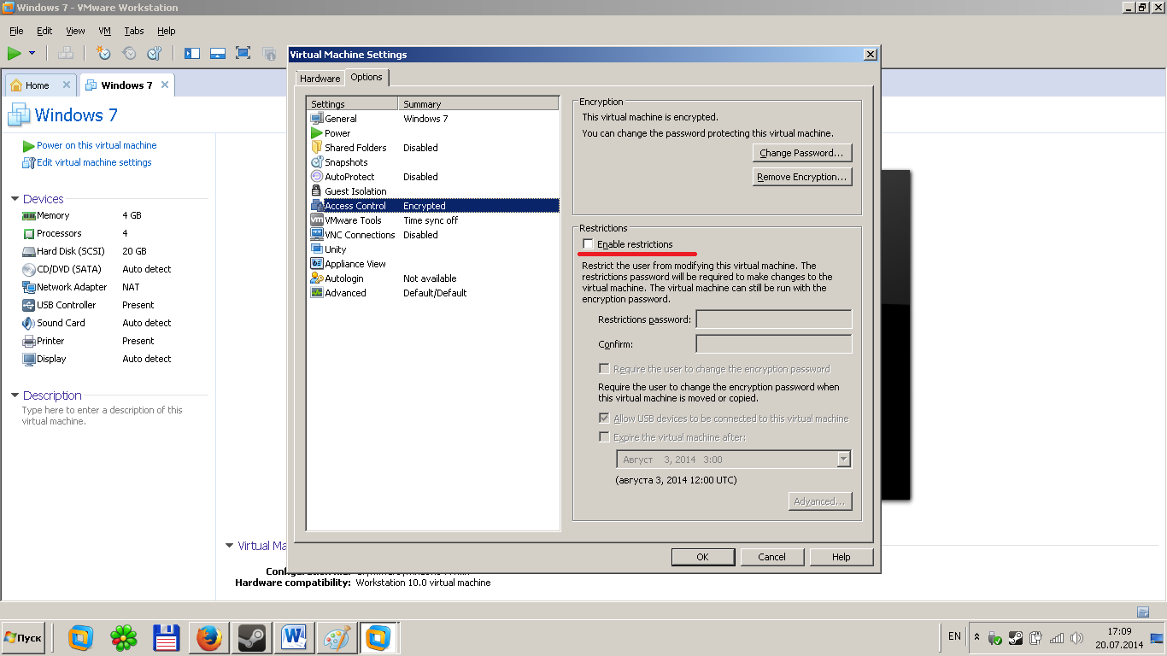Toggle Allow USB devices checkbox
The width and height of the screenshot is (1167, 656).
tap(604, 419)
